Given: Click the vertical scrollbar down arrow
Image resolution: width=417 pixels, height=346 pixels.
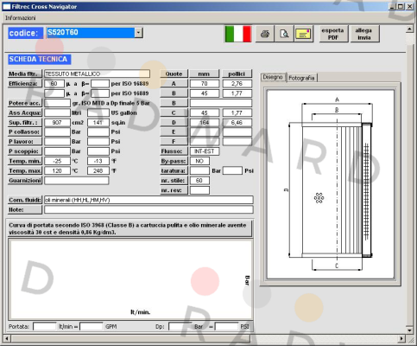Looking at the screenshot, I should click(409, 330).
